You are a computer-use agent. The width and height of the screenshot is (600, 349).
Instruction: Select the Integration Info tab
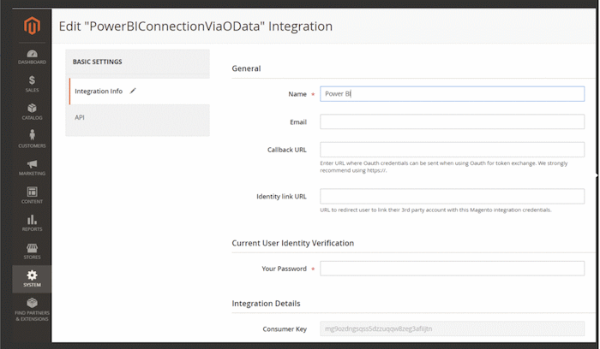click(x=139, y=92)
